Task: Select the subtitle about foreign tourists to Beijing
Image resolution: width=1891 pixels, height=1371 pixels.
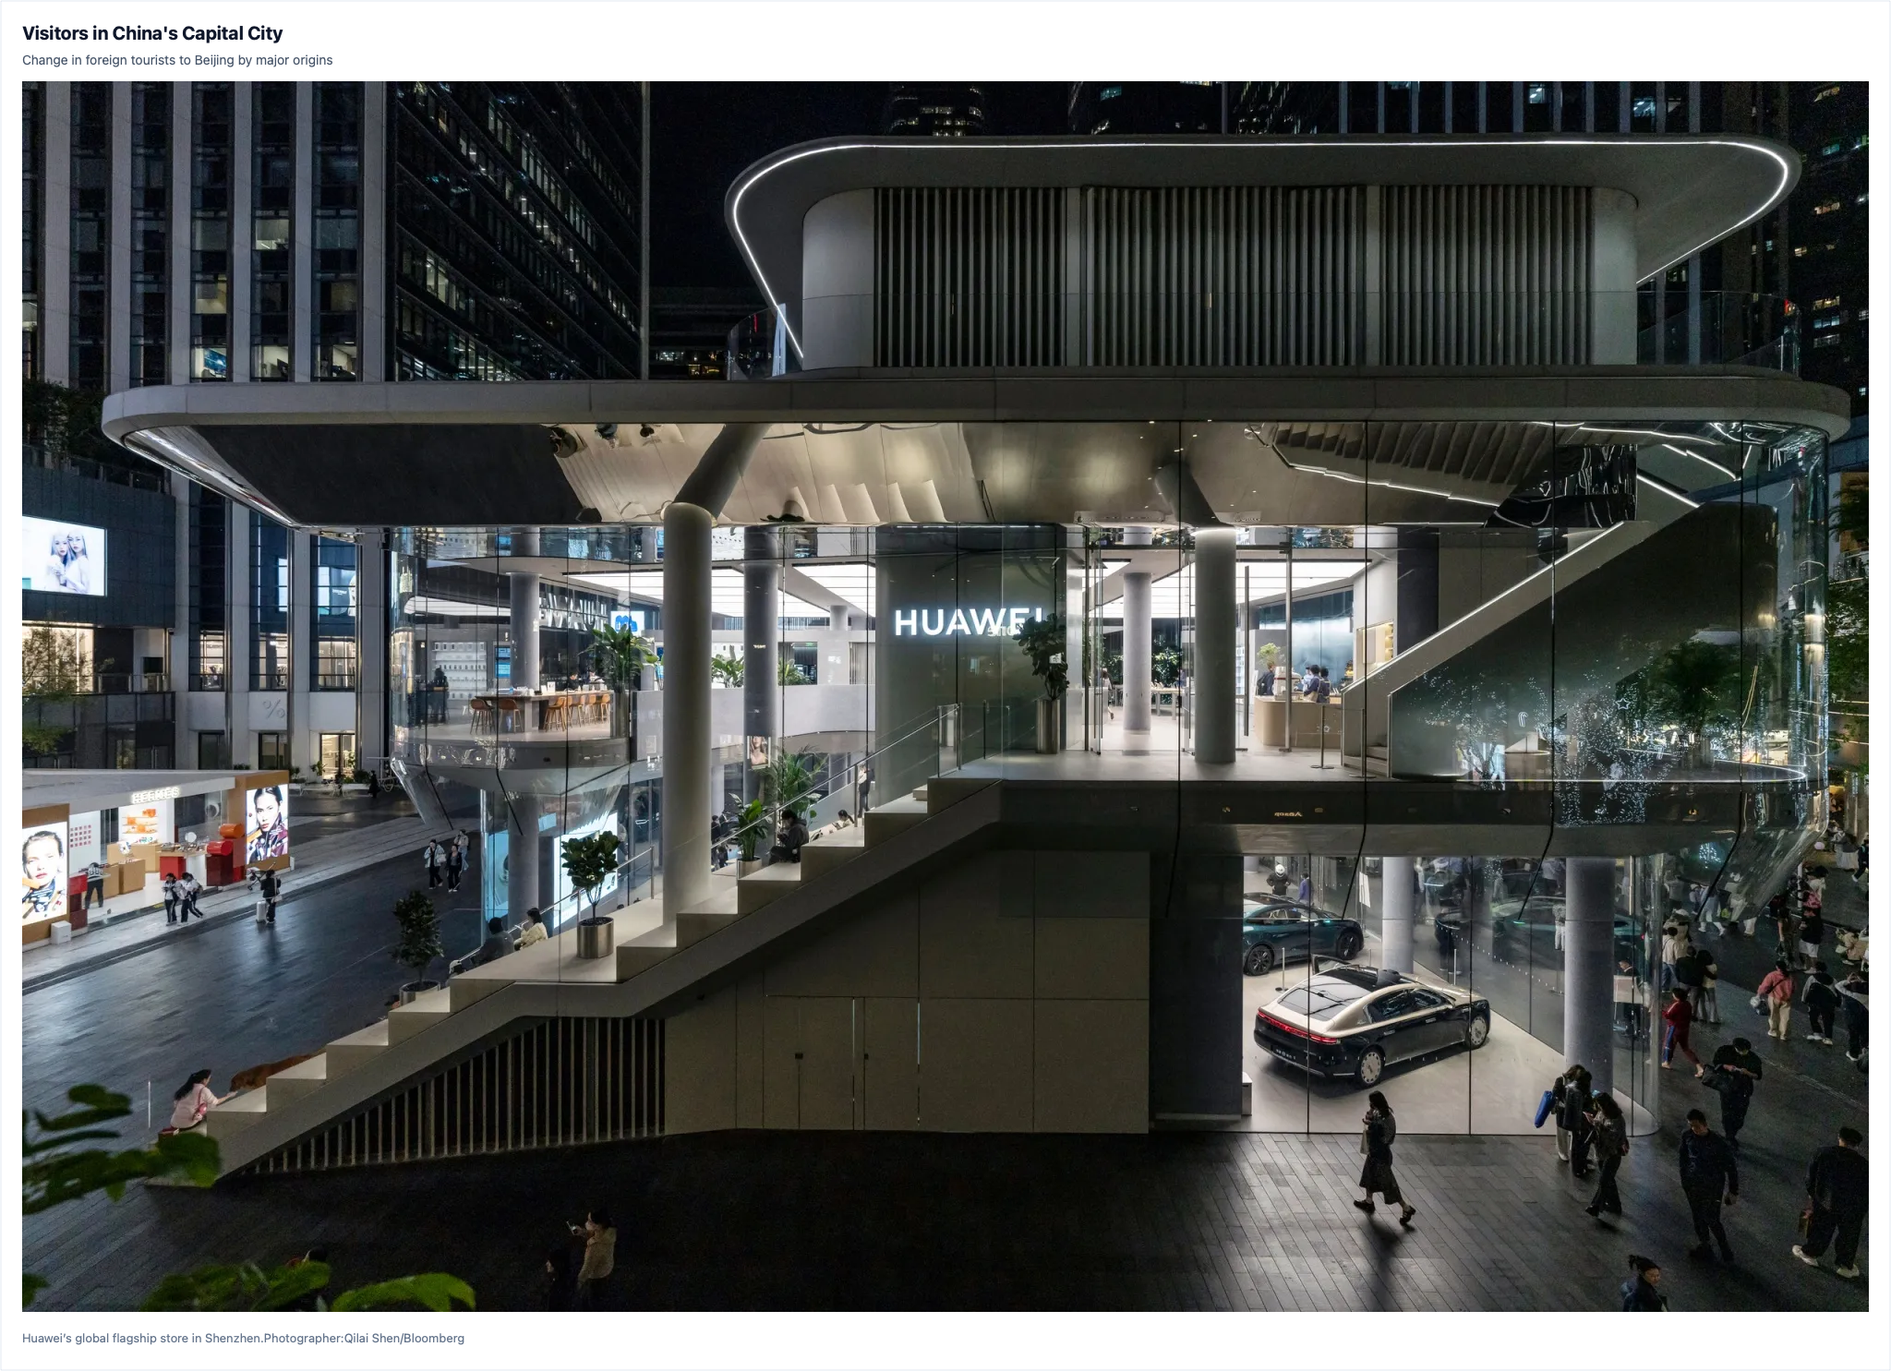Action: [x=177, y=60]
